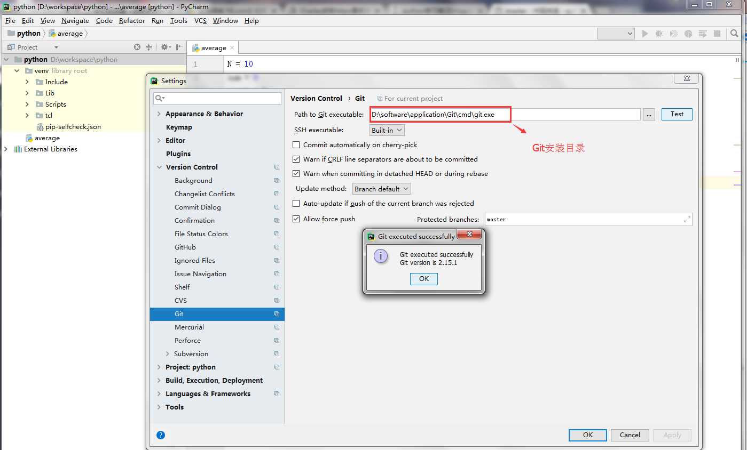The height and width of the screenshot is (450, 747).
Task: Open SSH executable Built-in dropdown
Action: tap(387, 130)
